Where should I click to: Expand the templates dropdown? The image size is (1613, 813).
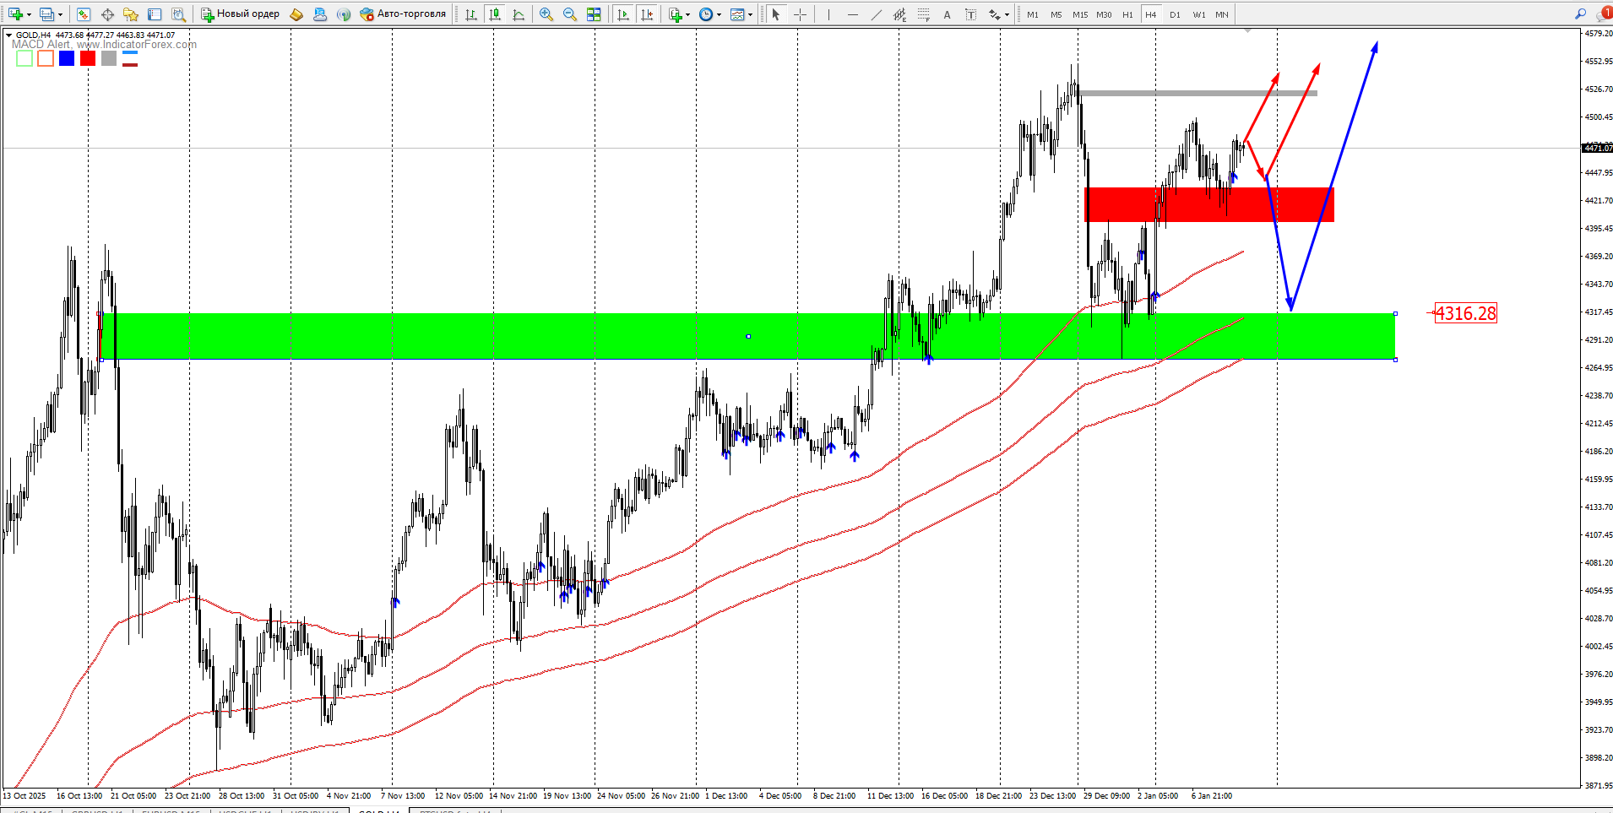(x=750, y=15)
